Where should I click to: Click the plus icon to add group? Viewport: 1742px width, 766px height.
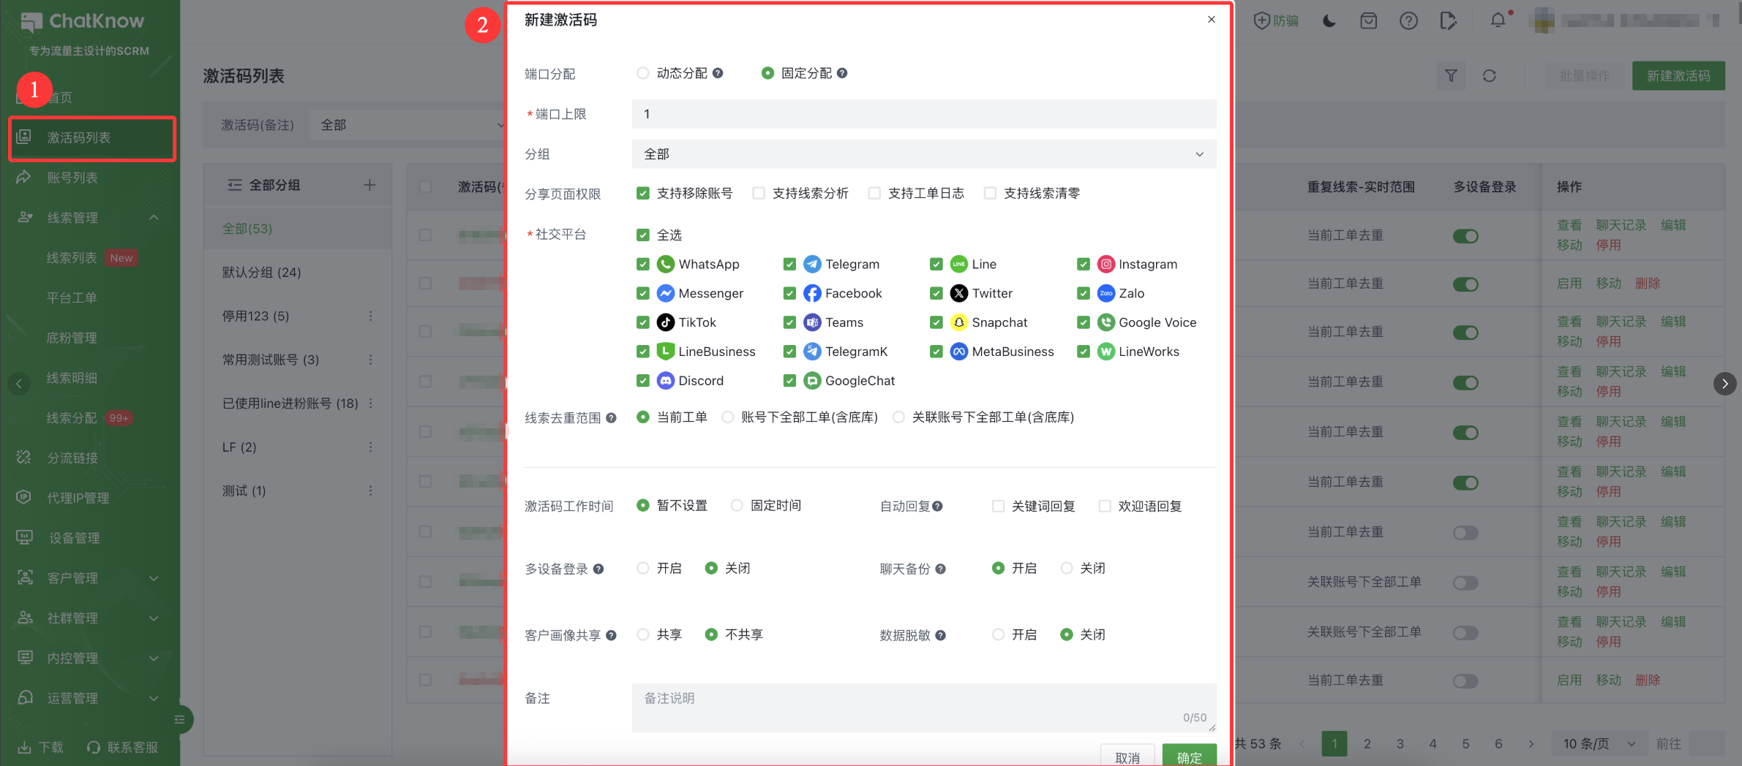point(369,185)
